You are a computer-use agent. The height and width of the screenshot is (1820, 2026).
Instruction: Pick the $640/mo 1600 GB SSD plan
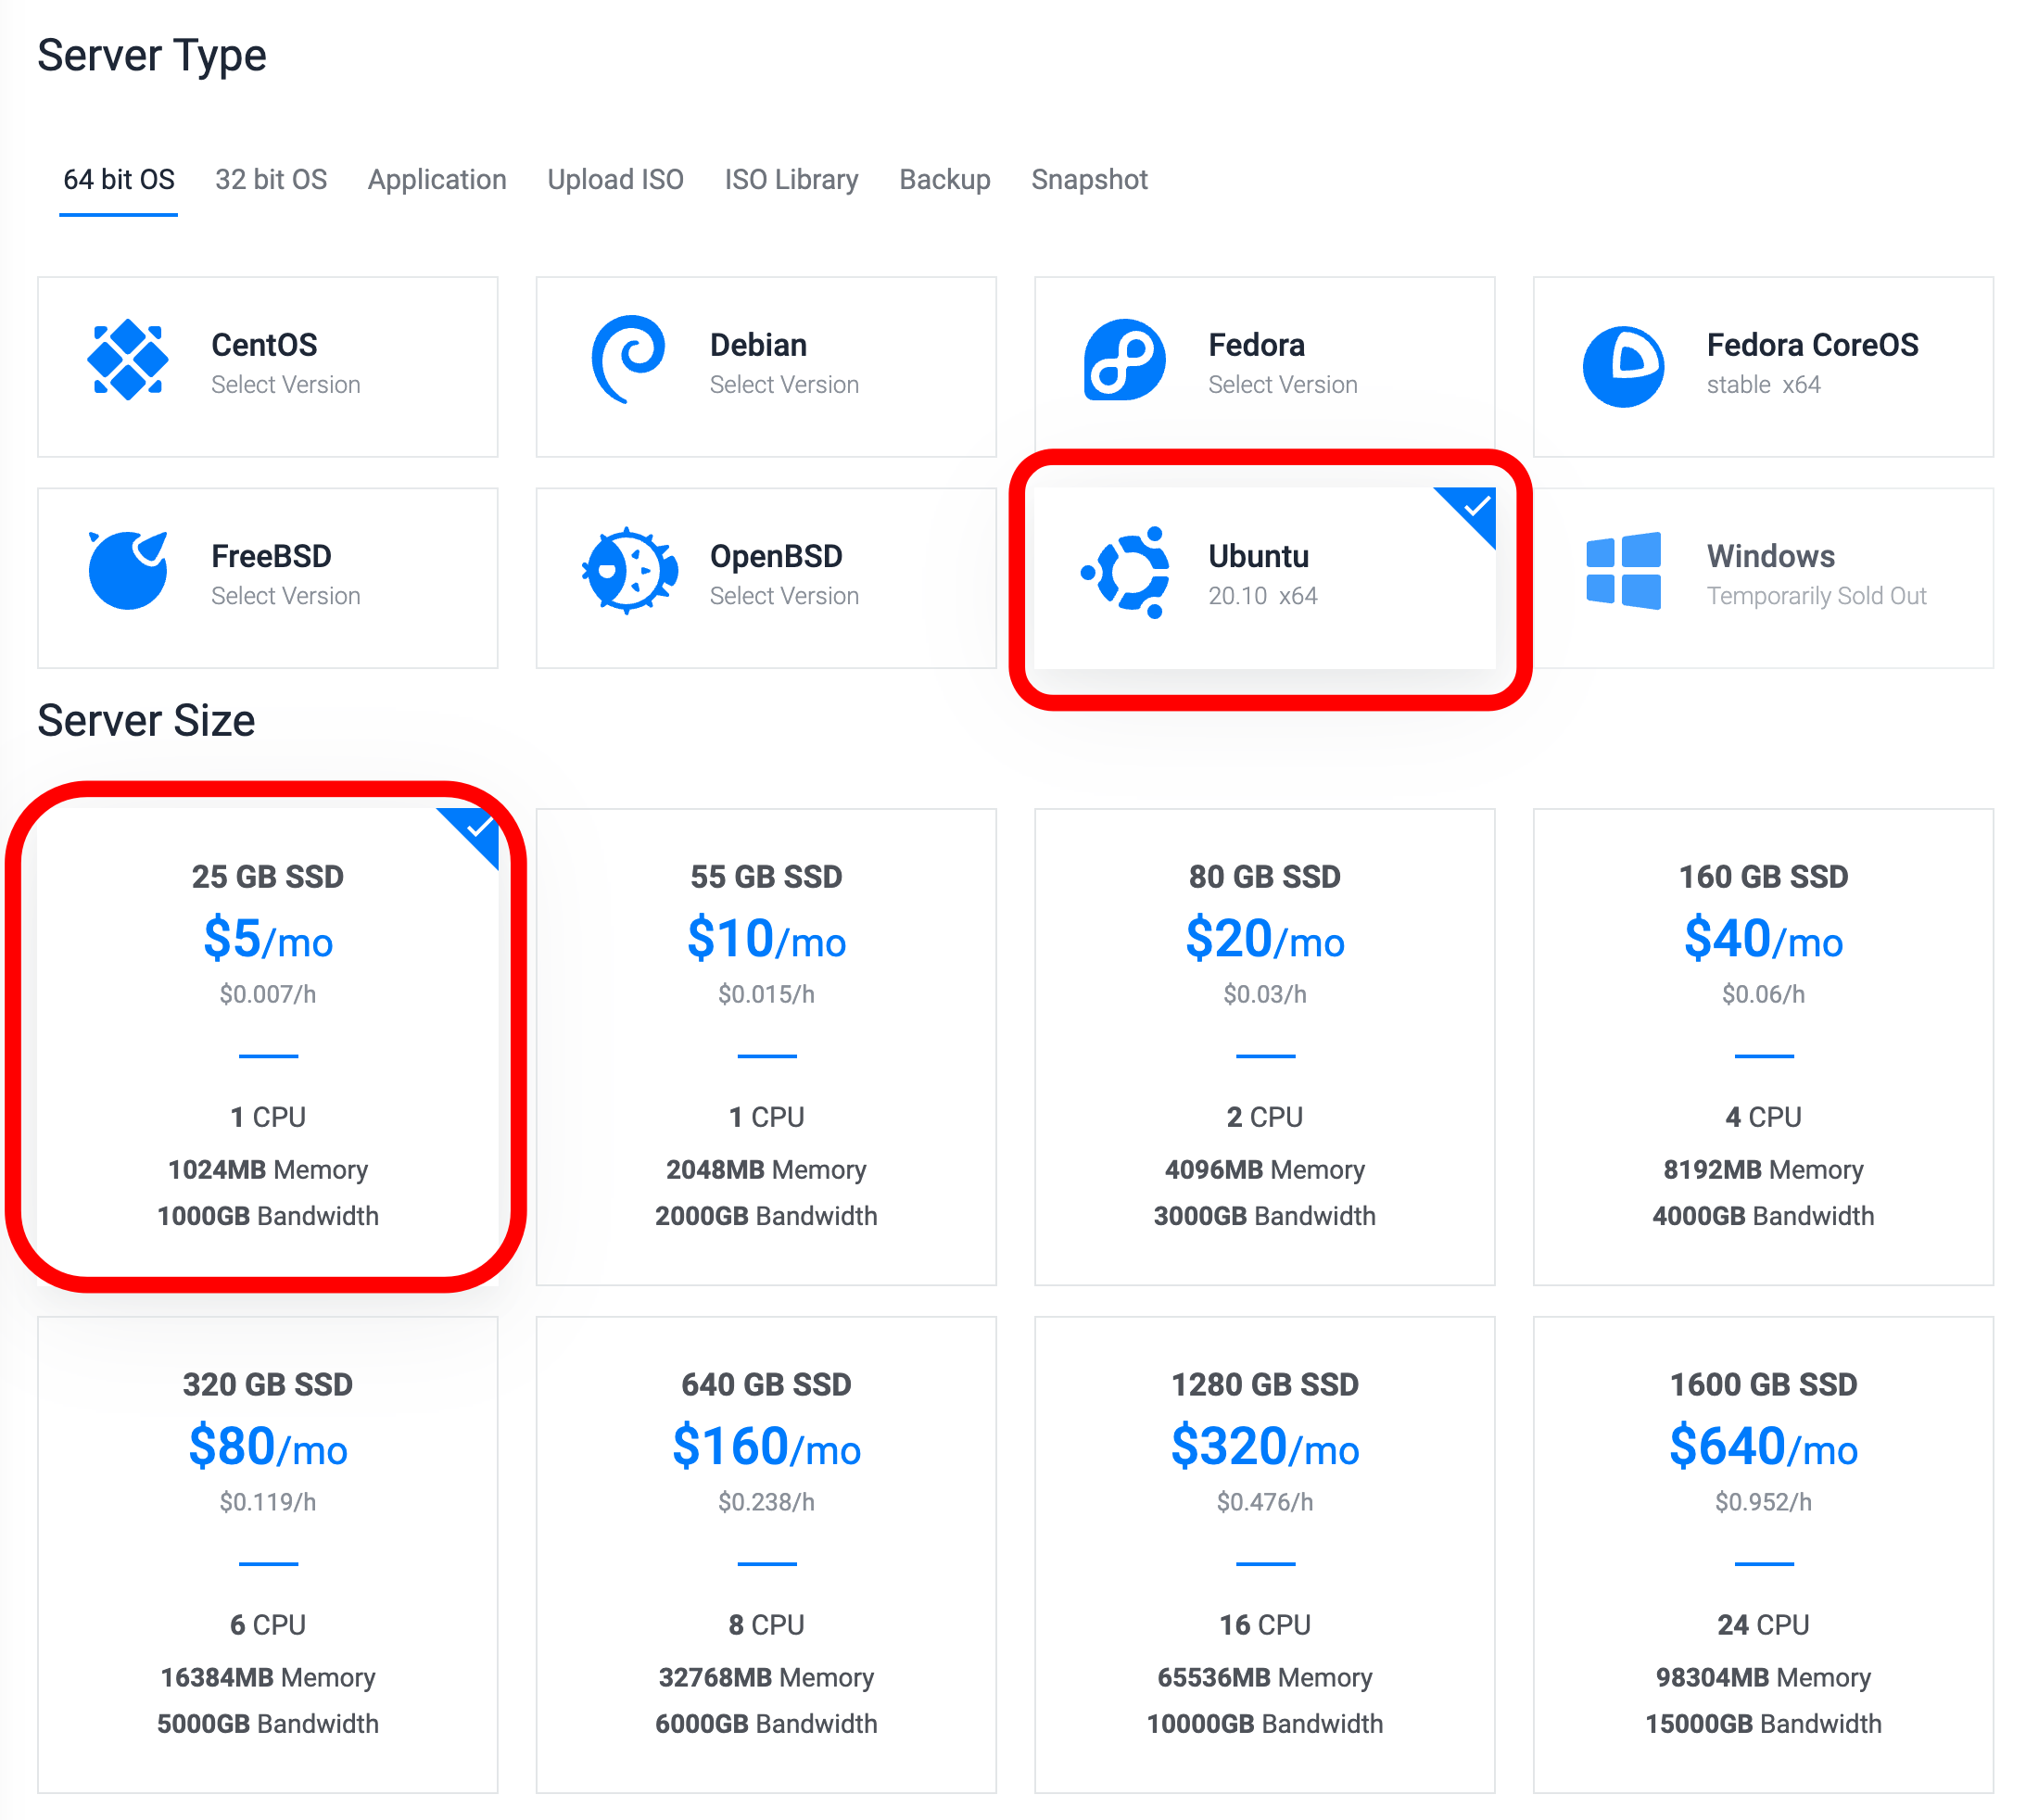click(1762, 1553)
